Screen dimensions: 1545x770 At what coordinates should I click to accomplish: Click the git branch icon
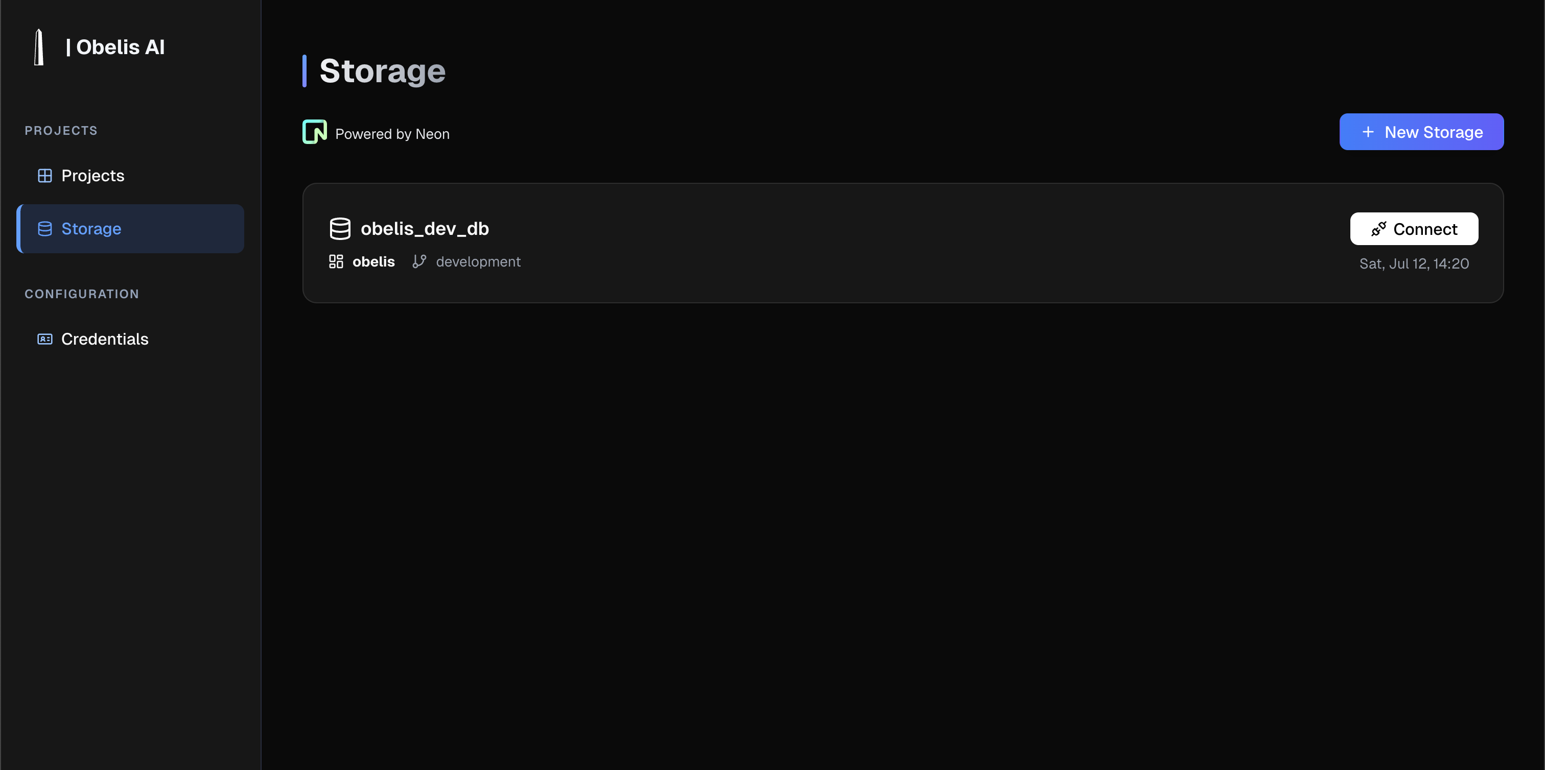419,262
